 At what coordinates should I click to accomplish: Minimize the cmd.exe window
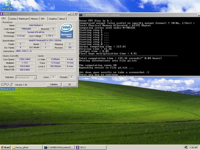pyautogui.click(x=198, y=15)
